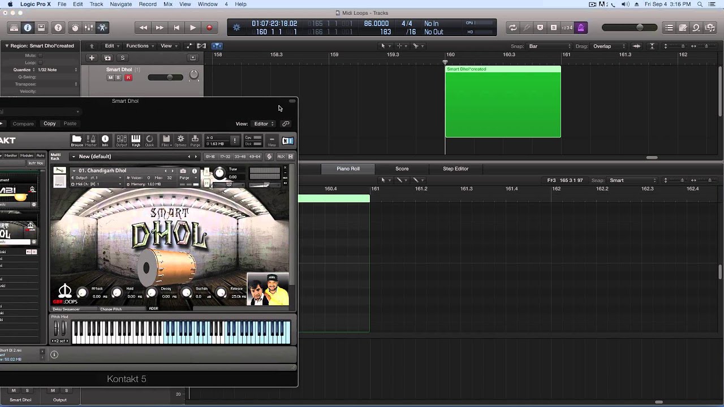Toggle the metronome click button
Image resolution: width=724 pixels, height=407 pixels.
click(x=581, y=28)
